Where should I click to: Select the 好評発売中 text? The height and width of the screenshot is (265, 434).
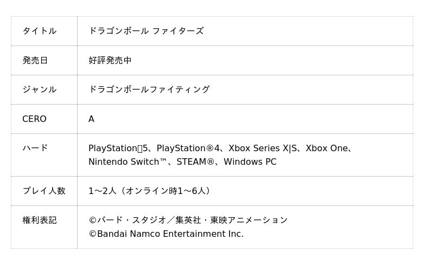[x=110, y=60]
